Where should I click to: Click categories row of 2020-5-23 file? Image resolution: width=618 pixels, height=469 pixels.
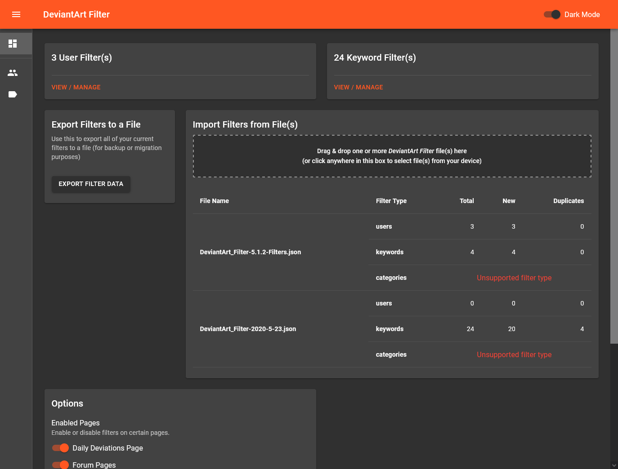480,354
